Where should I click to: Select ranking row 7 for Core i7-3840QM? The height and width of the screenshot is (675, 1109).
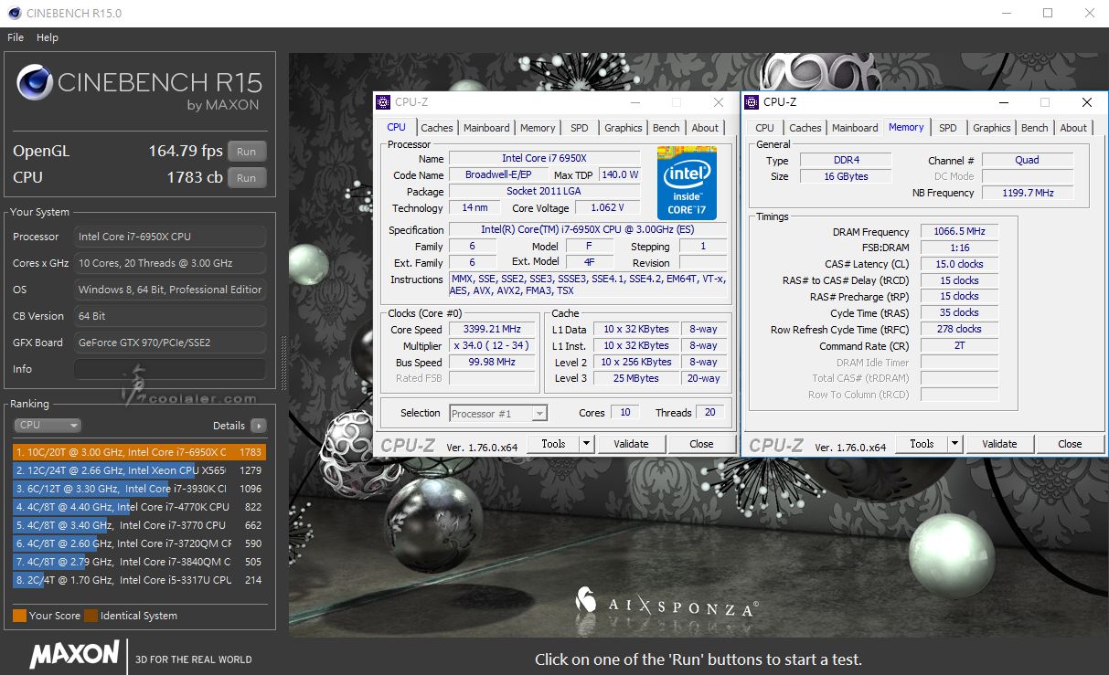click(139, 562)
